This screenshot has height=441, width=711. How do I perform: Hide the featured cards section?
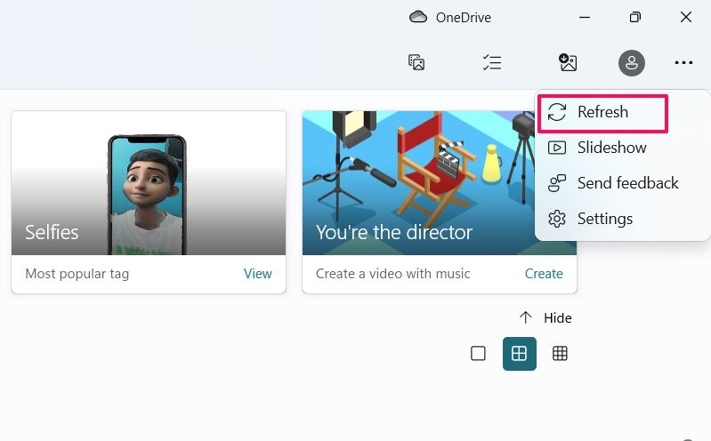[545, 317]
